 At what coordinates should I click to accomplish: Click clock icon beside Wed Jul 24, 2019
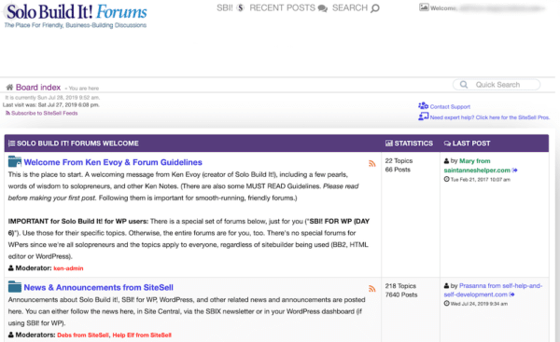pyautogui.click(x=446, y=304)
